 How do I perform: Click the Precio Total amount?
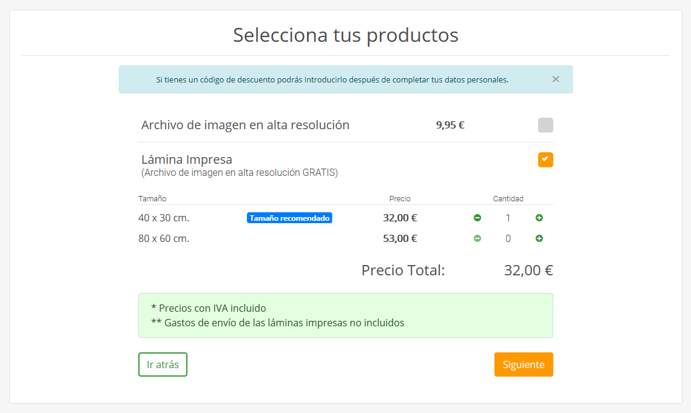click(528, 270)
